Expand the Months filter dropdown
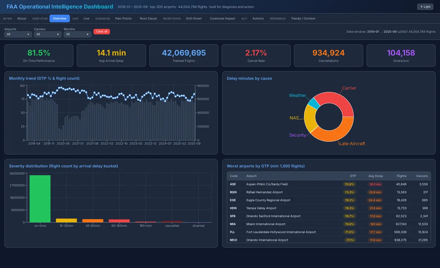This screenshot has height=268, width=440. pyautogui.click(x=77, y=34)
